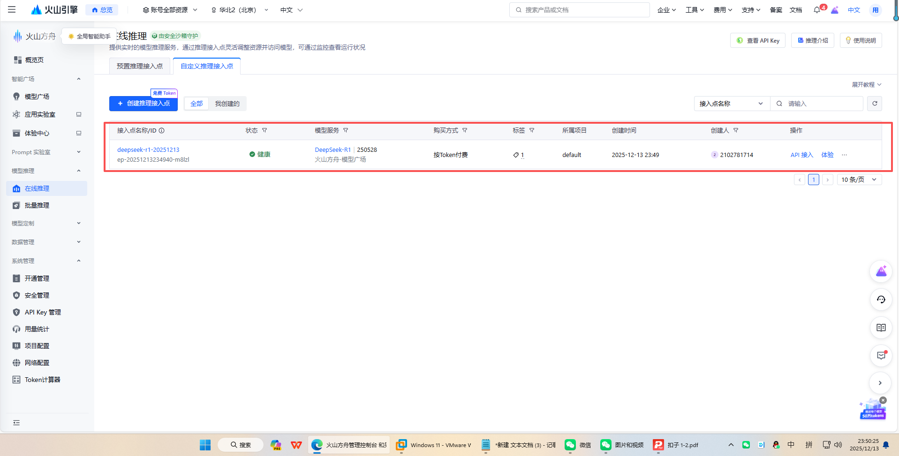Open region 华北2（北京）dropdown
The image size is (899, 456).
pos(240,10)
